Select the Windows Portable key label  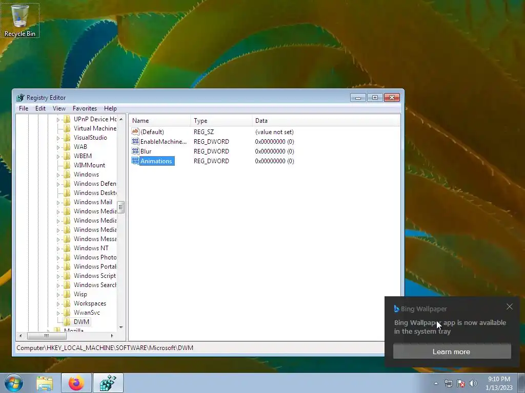click(95, 266)
